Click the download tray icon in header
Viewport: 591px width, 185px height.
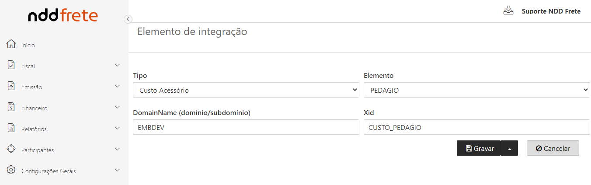click(508, 10)
